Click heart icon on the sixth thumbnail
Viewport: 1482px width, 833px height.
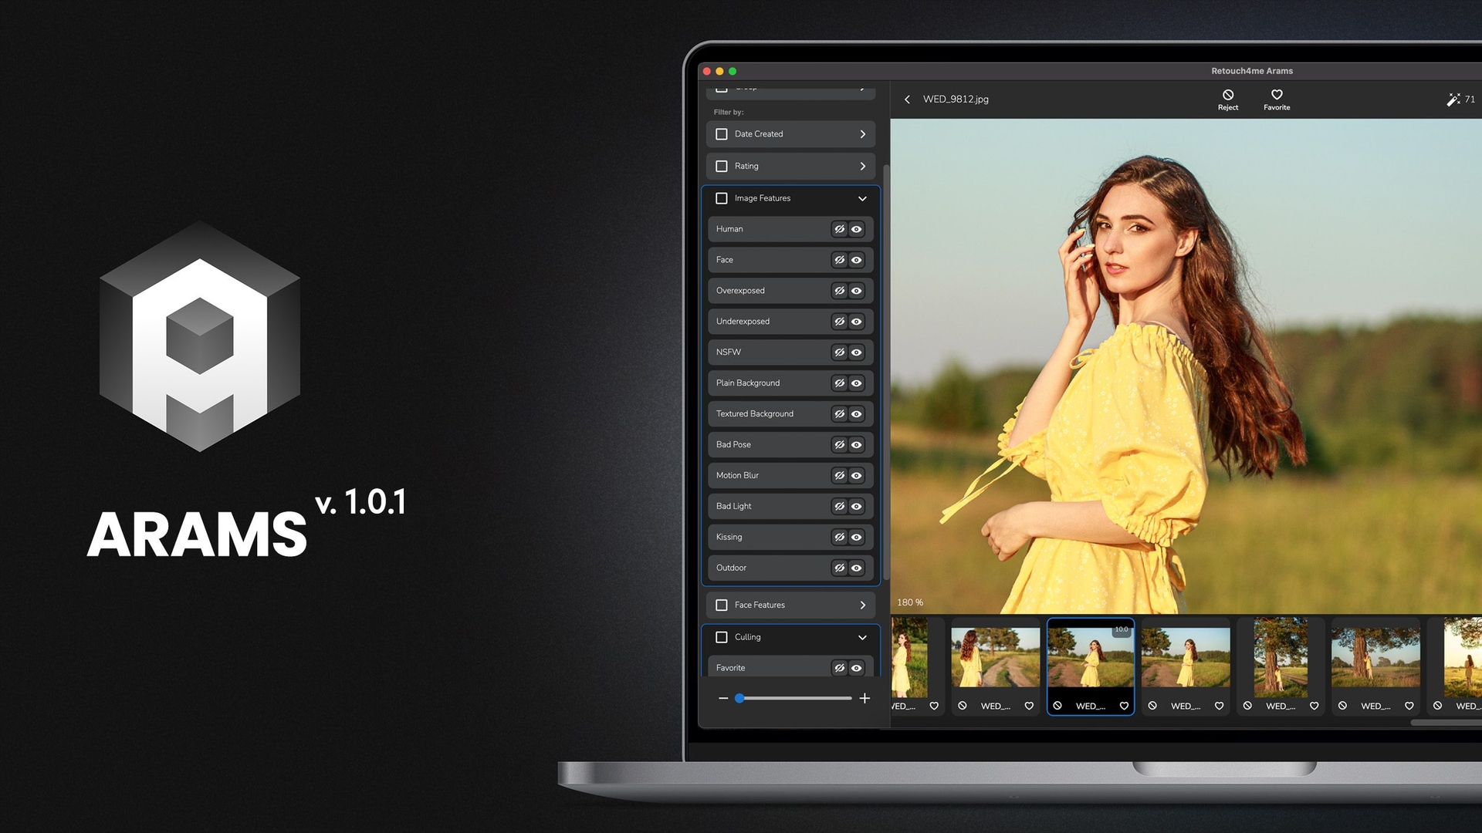click(x=1409, y=706)
